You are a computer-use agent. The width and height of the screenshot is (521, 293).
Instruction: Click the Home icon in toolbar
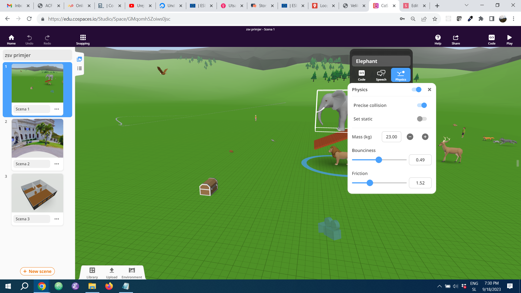coord(11,40)
